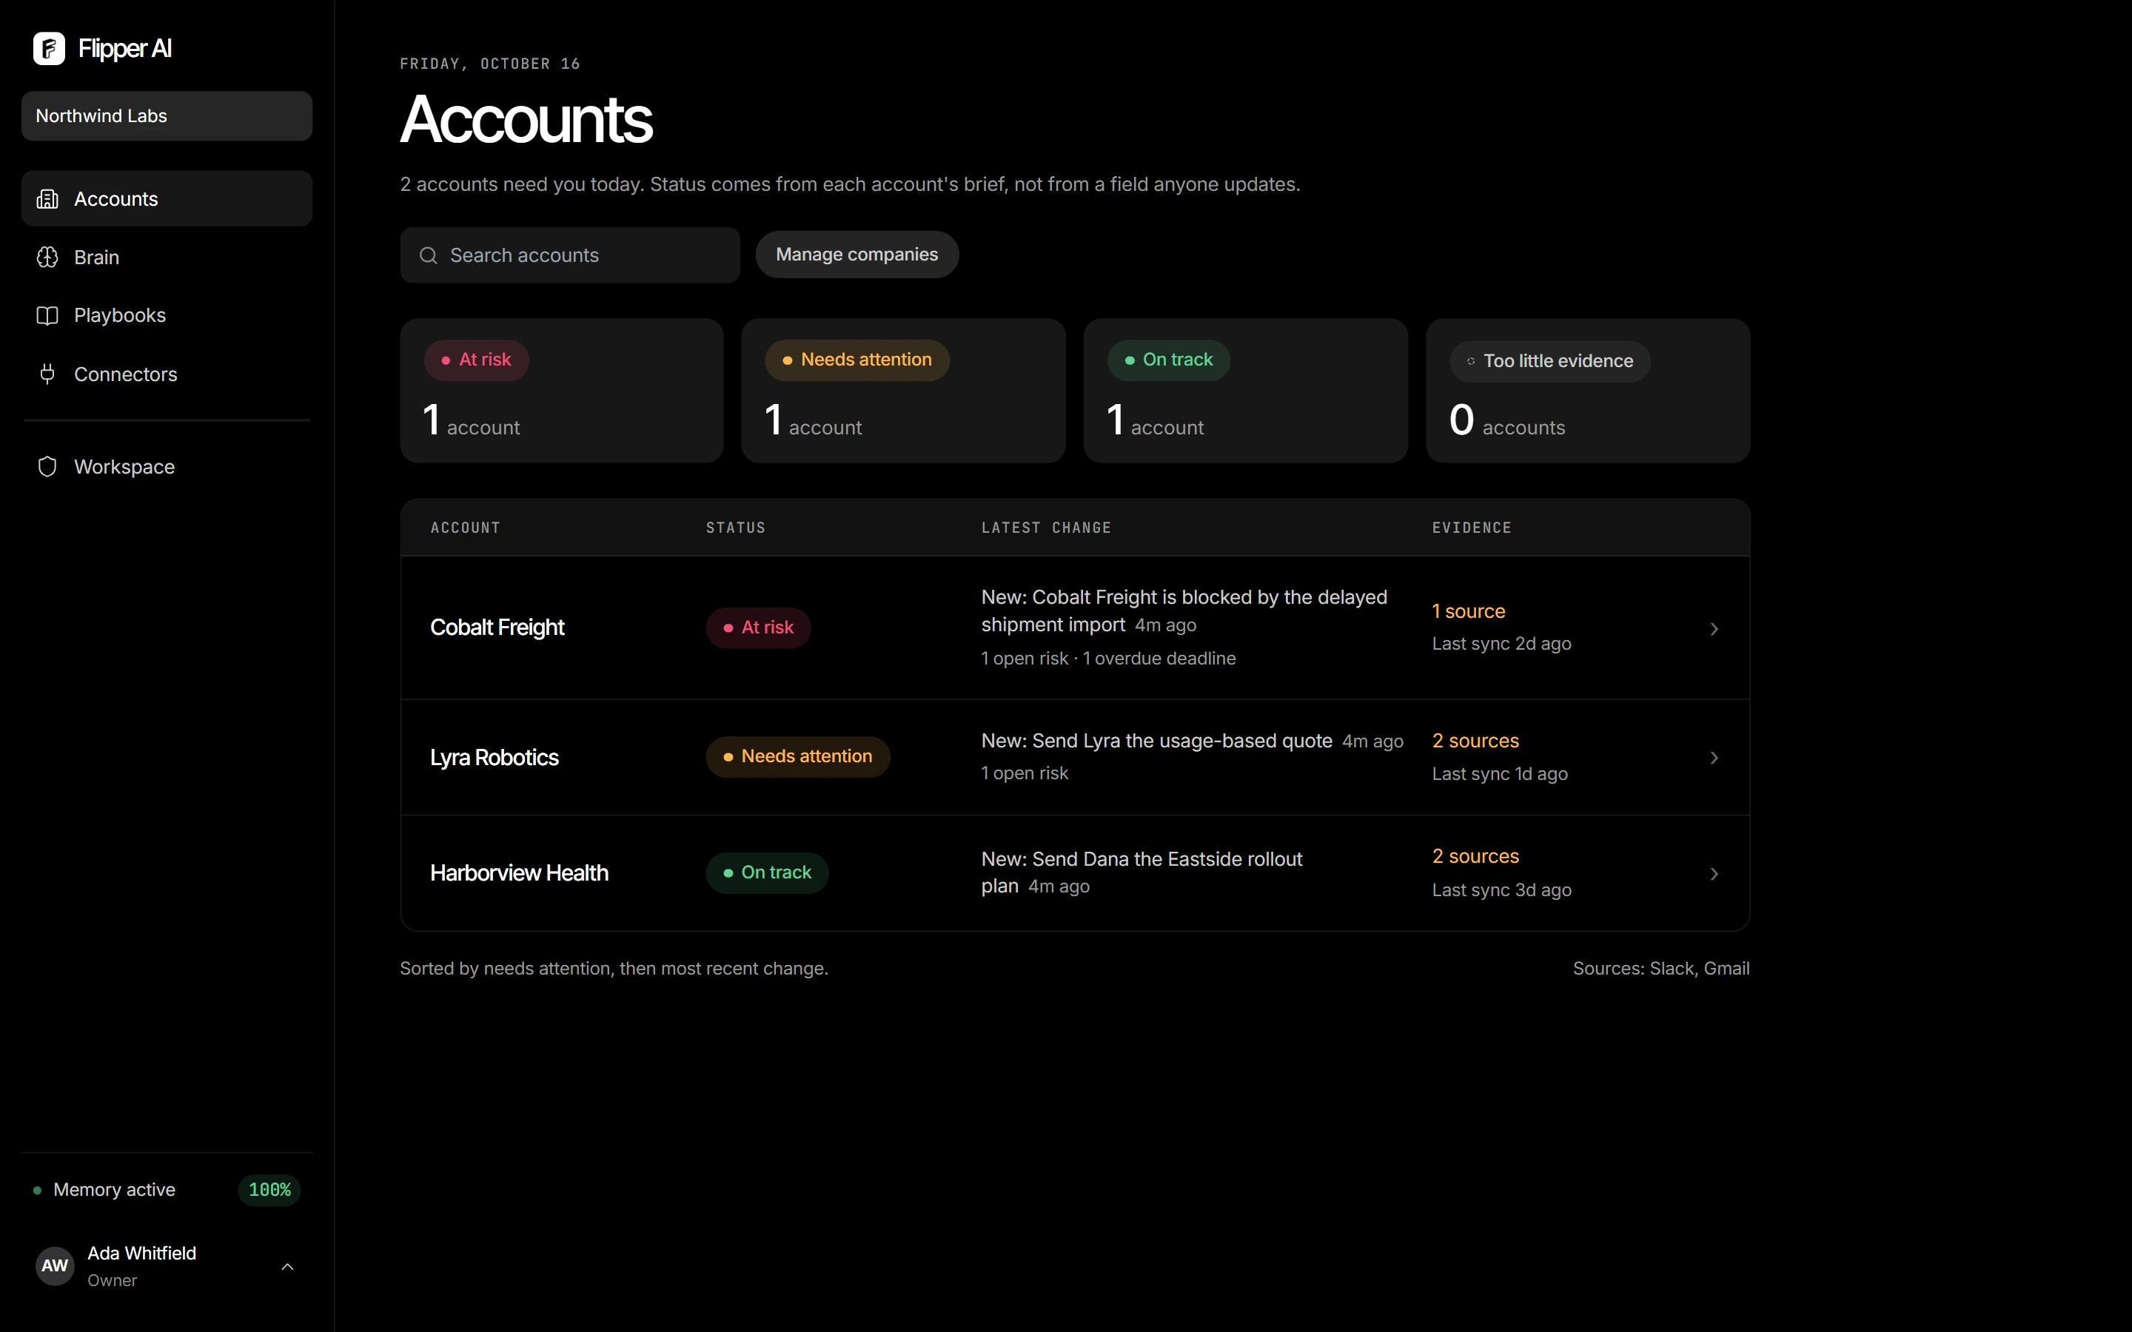Screen dimensions: 2132x1332
Task: Click the delayed shipment import change text
Action: pos(1184,610)
